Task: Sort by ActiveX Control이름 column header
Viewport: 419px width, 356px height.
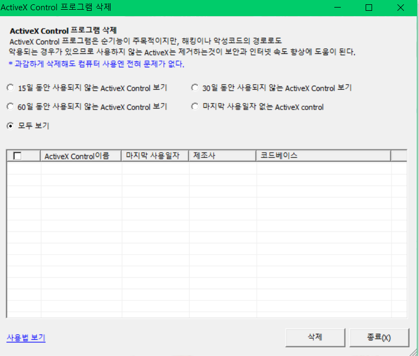Action: 81,156
